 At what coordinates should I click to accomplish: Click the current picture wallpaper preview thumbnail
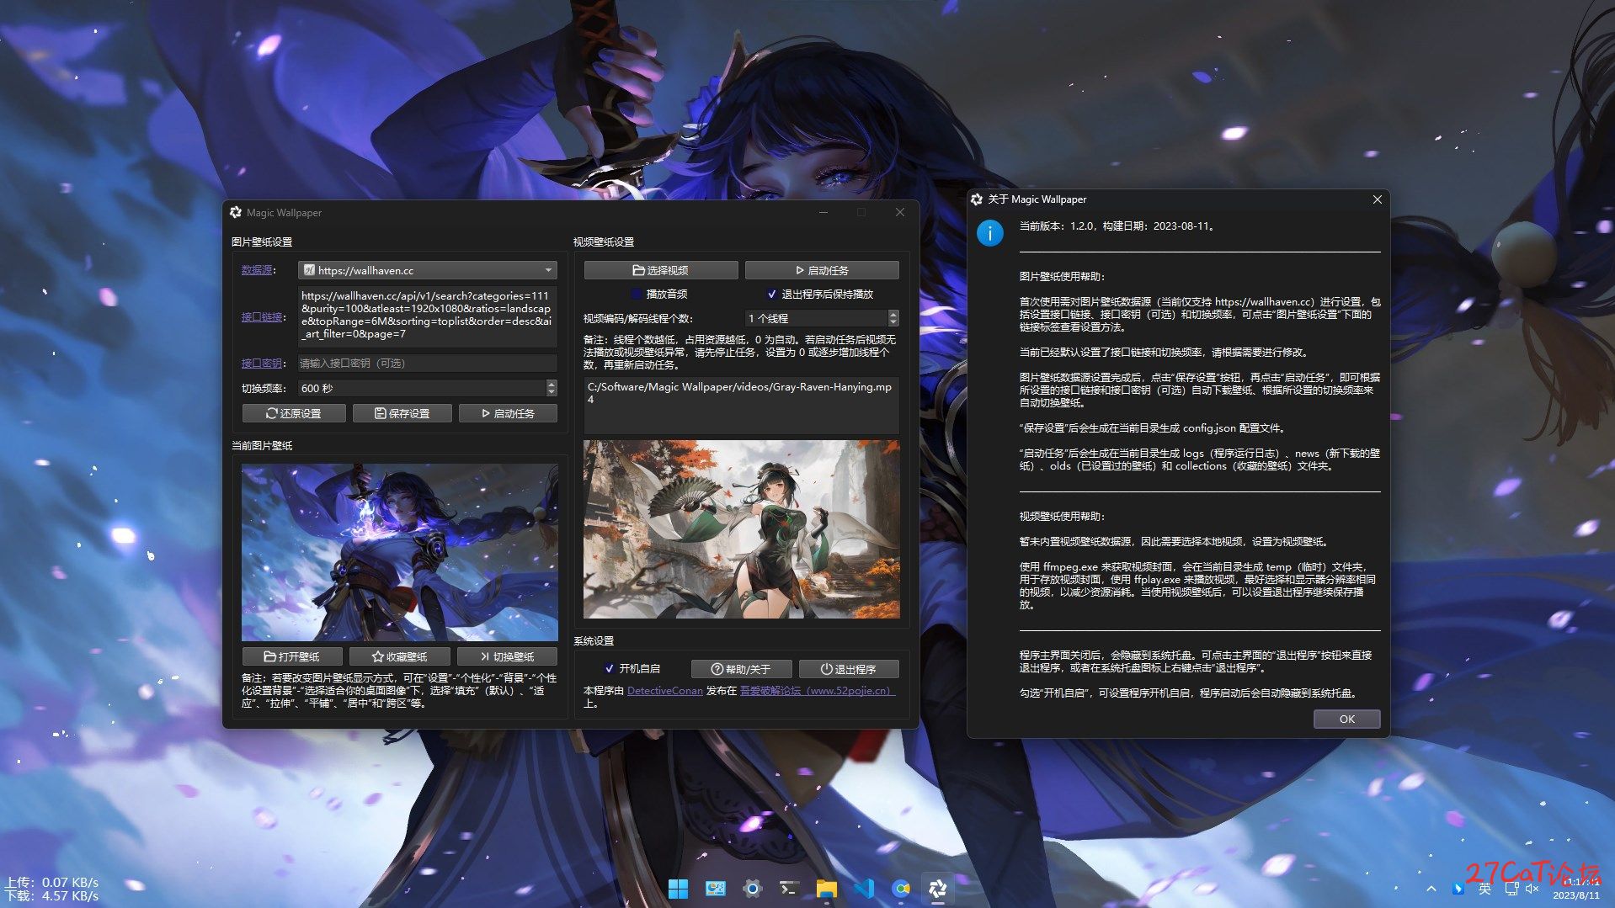pyautogui.click(x=400, y=552)
